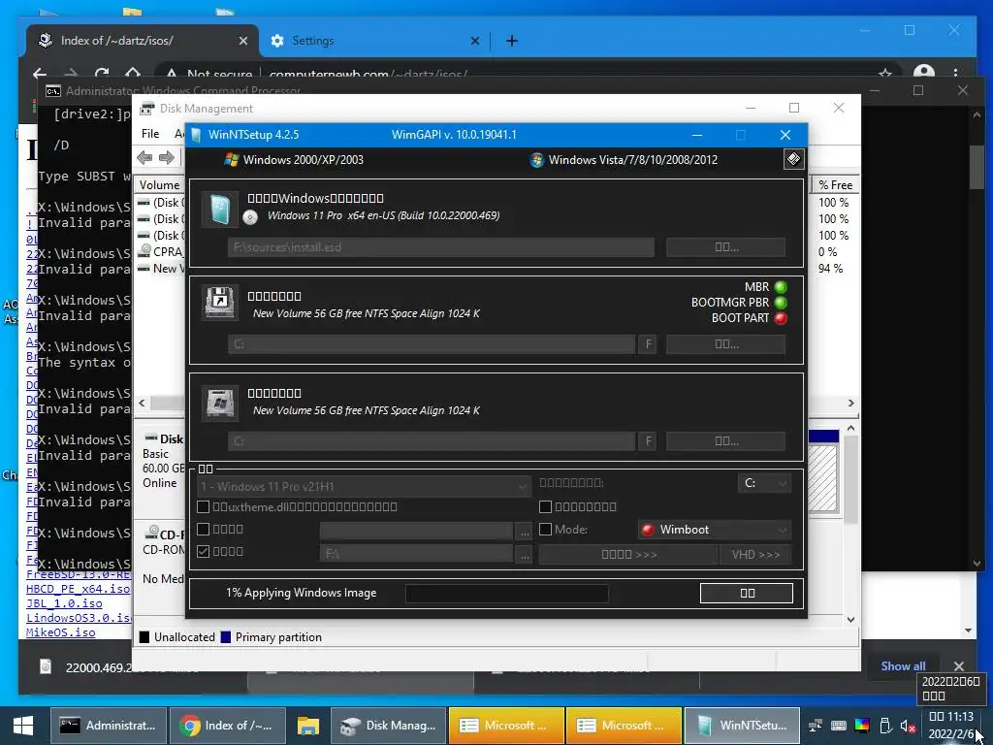Expand the VHD >>> options
Viewport: 993px width, 745px height.
click(755, 554)
